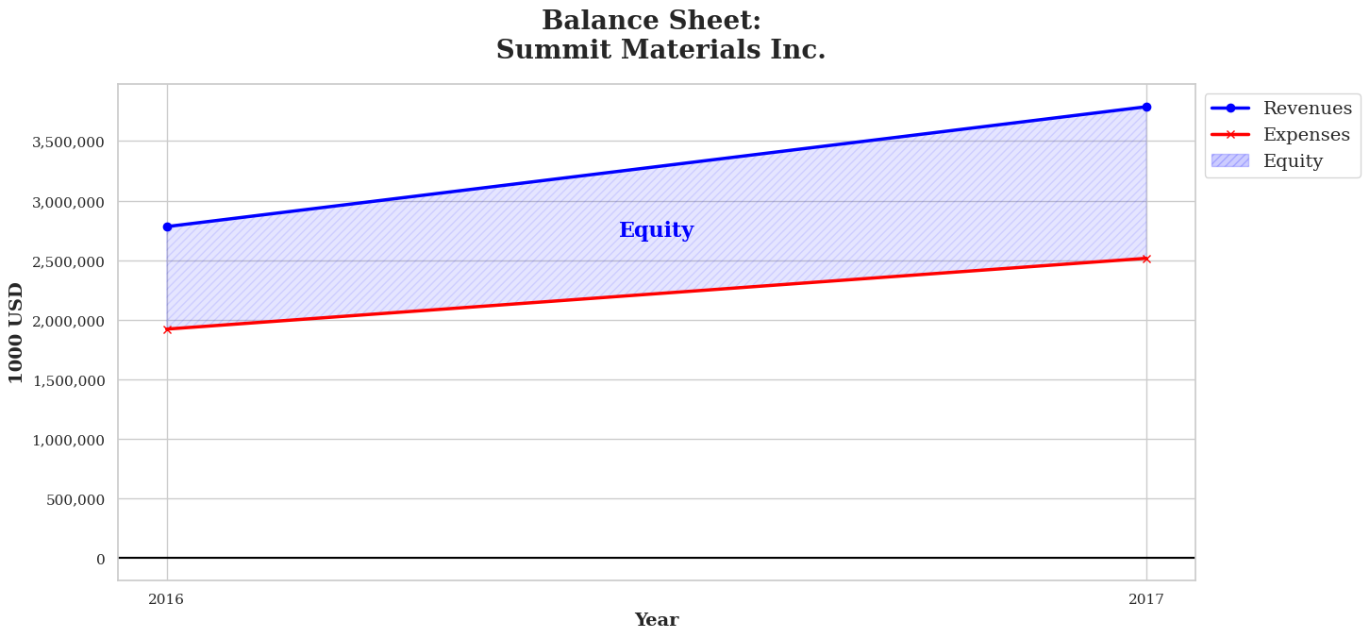Click the Expenses x marker for 2017
This screenshot has height=638, width=1370.
click(x=1146, y=259)
